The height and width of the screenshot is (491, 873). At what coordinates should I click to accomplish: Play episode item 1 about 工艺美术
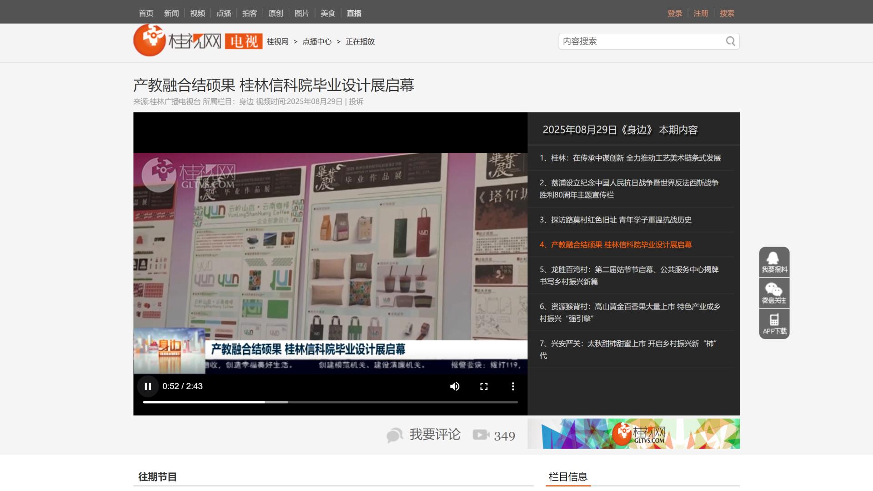[x=630, y=158]
